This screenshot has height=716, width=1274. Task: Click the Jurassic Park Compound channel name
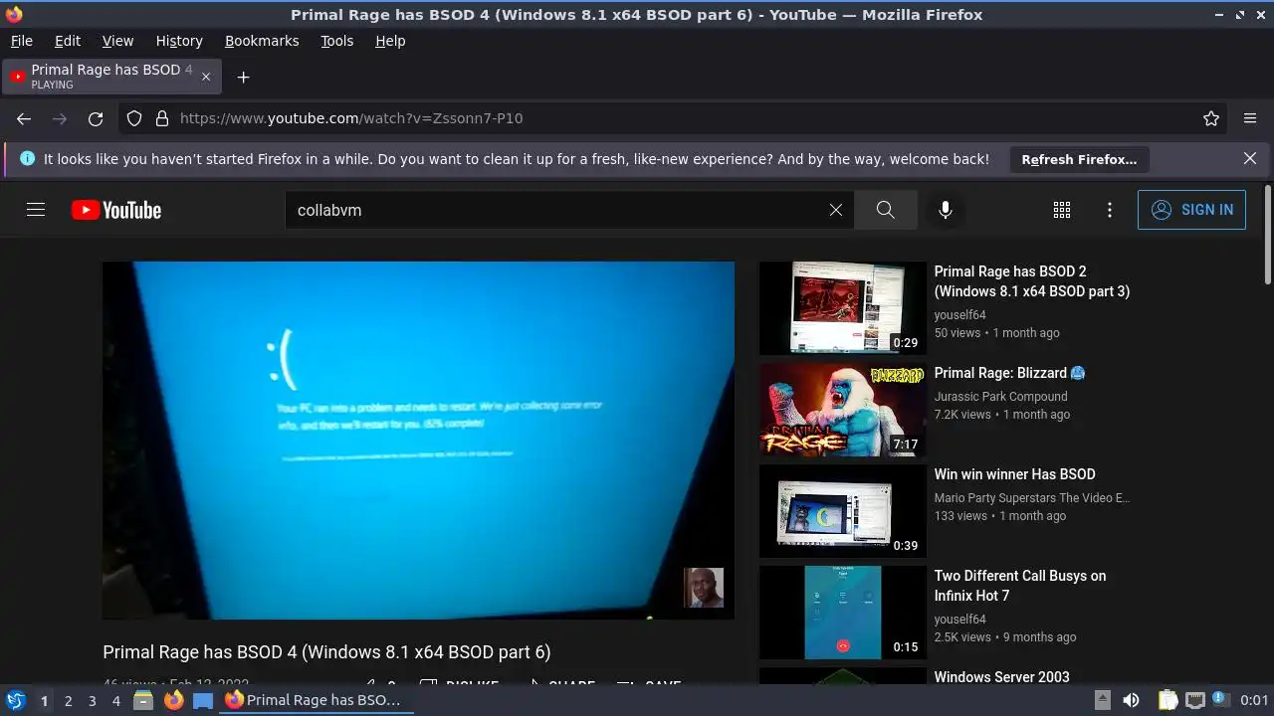1000,396
